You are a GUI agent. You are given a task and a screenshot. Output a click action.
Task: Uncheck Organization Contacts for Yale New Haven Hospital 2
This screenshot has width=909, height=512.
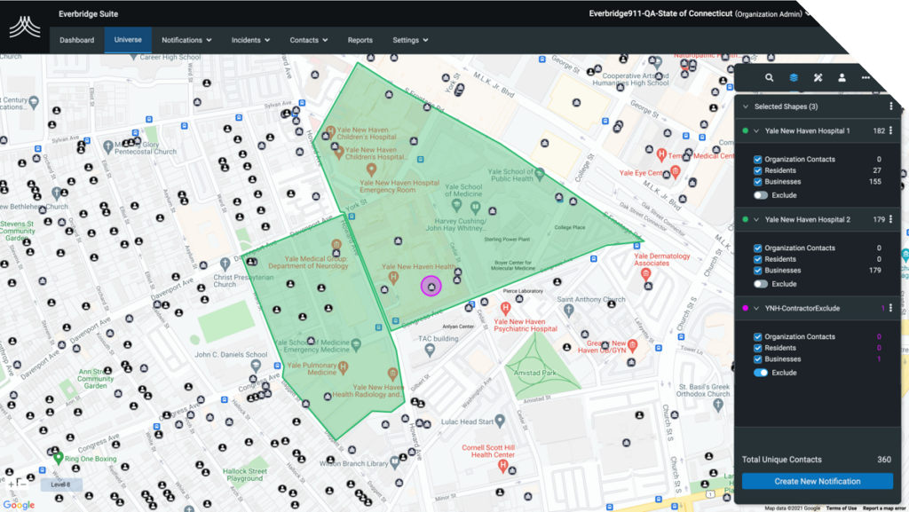coord(758,248)
